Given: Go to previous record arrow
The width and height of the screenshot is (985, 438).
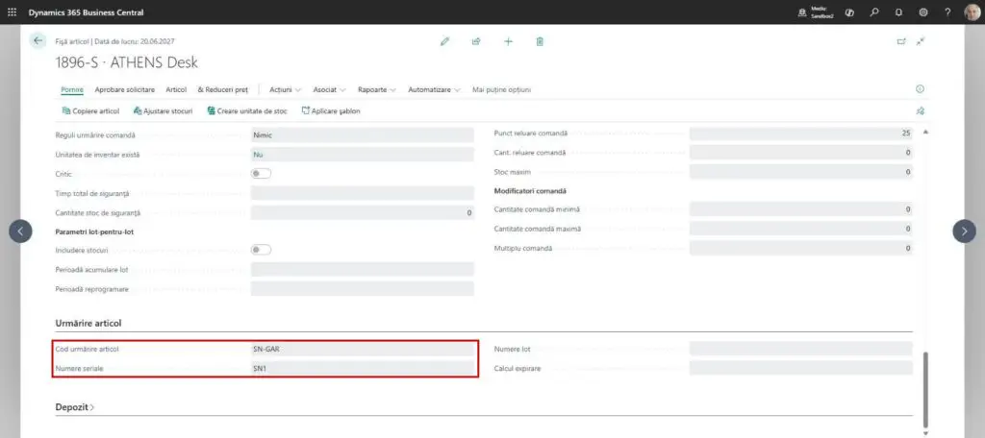Looking at the screenshot, I should [x=20, y=231].
